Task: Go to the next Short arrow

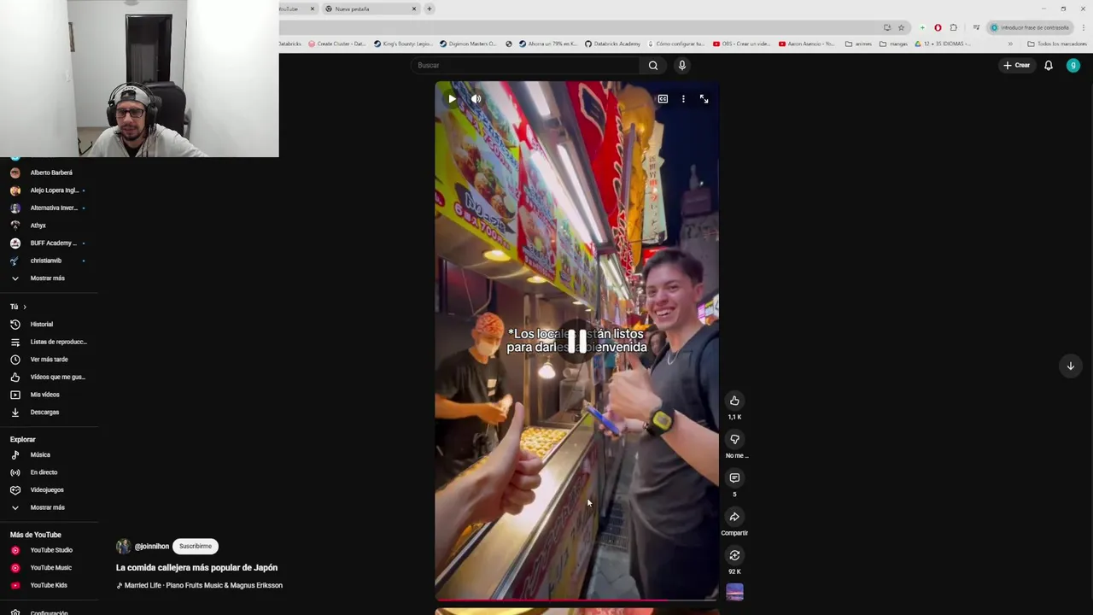Action: (x=1070, y=366)
